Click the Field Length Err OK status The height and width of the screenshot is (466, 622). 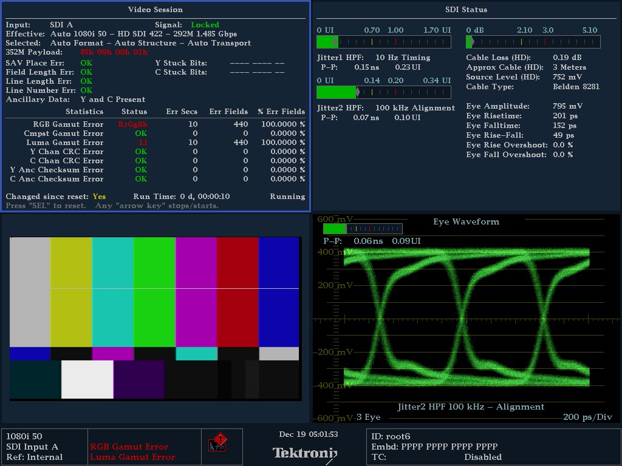point(86,72)
